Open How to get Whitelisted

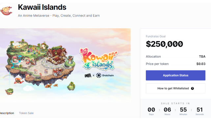coord(175,88)
